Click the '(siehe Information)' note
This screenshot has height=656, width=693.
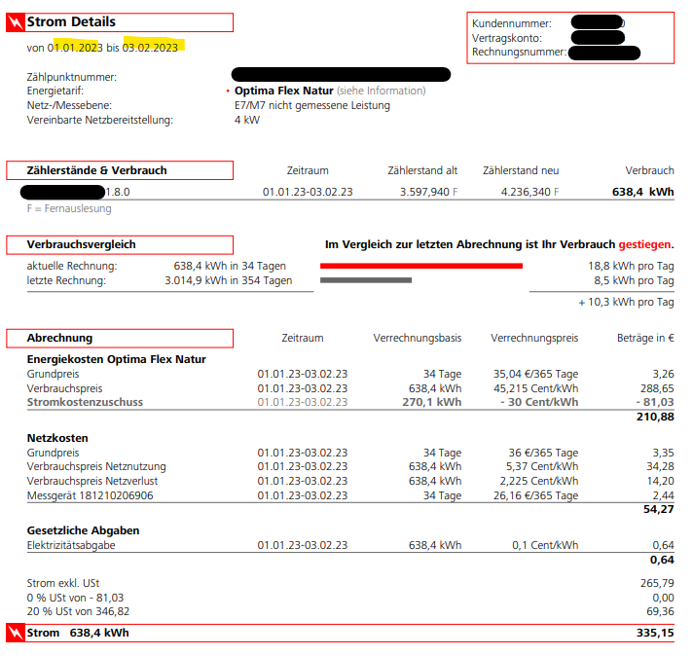pyautogui.click(x=381, y=91)
